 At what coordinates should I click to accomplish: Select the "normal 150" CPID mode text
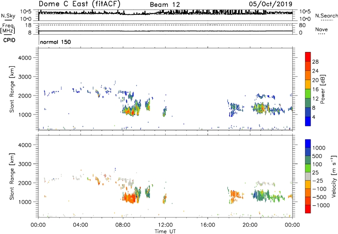click(55, 42)
